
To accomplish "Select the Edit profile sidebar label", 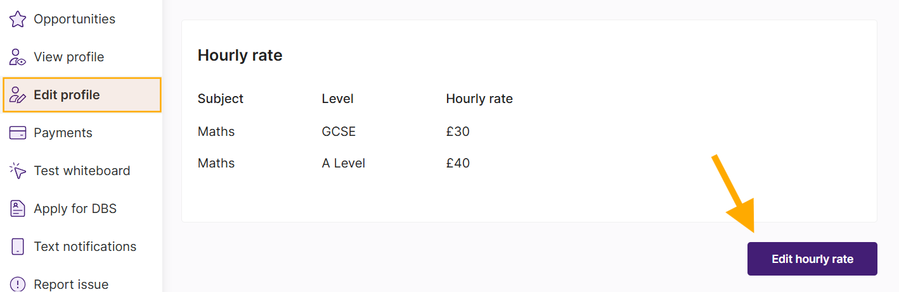I will [67, 95].
